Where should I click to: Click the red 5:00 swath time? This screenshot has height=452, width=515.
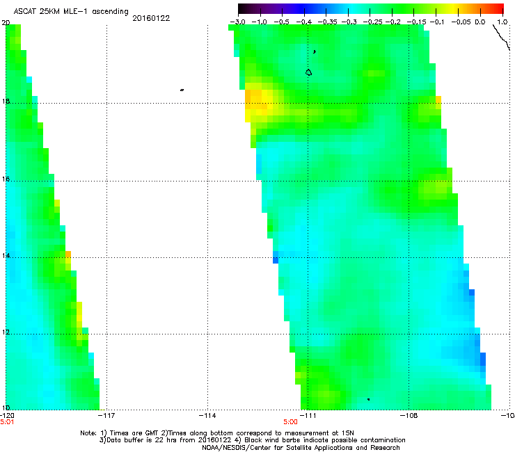pyautogui.click(x=290, y=422)
